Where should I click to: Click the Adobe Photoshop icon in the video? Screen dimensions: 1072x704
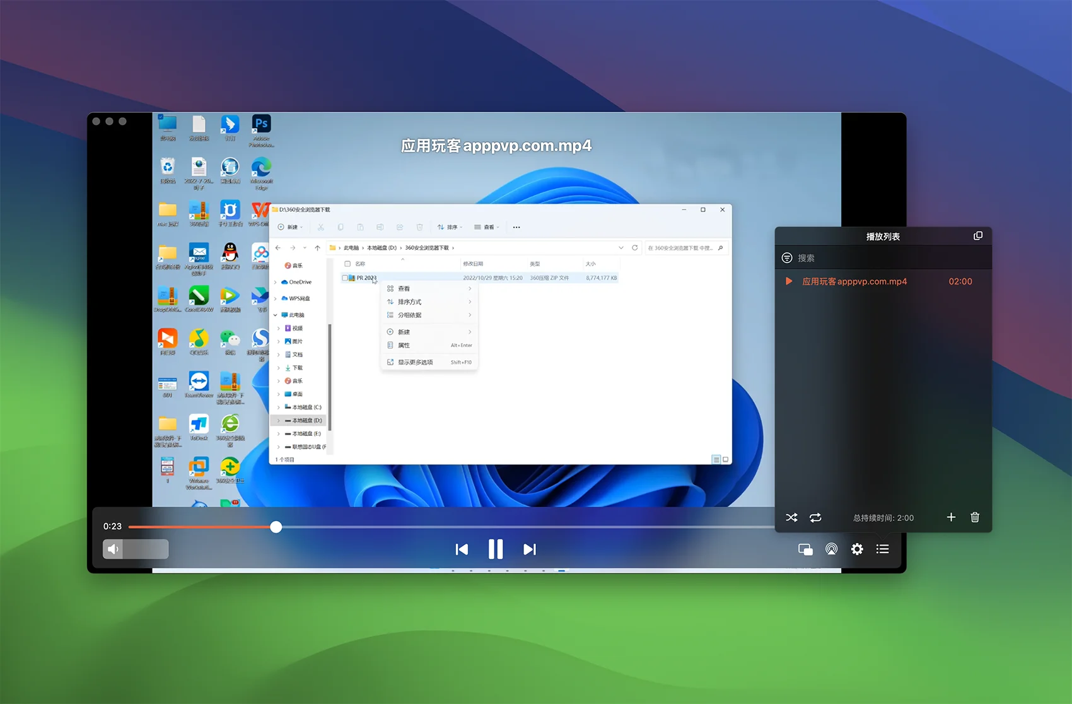pos(261,131)
